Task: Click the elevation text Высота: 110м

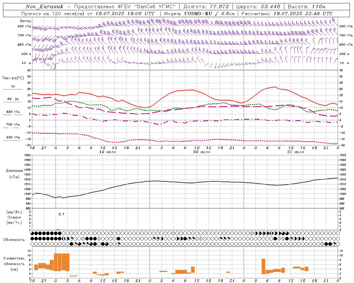Action: pos(307,7)
